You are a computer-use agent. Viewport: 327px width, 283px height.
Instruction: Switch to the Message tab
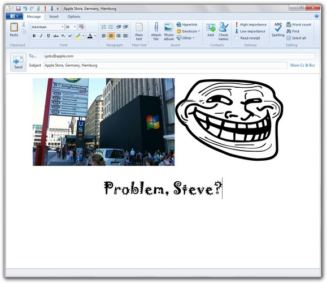[34, 16]
